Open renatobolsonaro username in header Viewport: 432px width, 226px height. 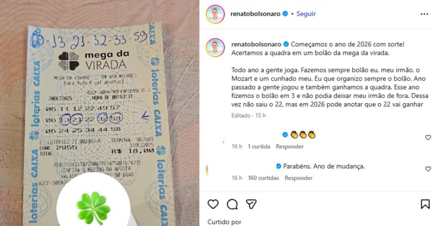(x=255, y=14)
